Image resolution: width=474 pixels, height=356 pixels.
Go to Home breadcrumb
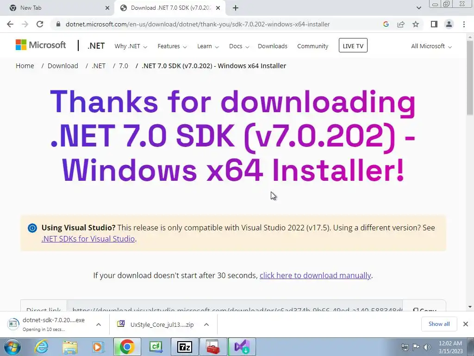[x=25, y=66]
